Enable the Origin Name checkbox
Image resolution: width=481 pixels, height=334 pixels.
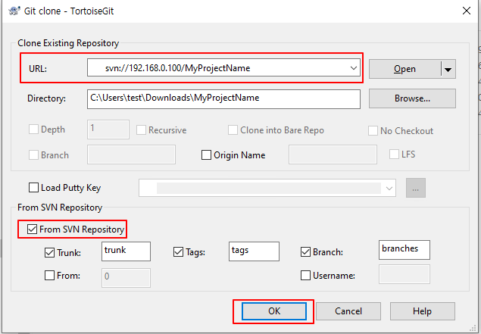click(206, 155)
